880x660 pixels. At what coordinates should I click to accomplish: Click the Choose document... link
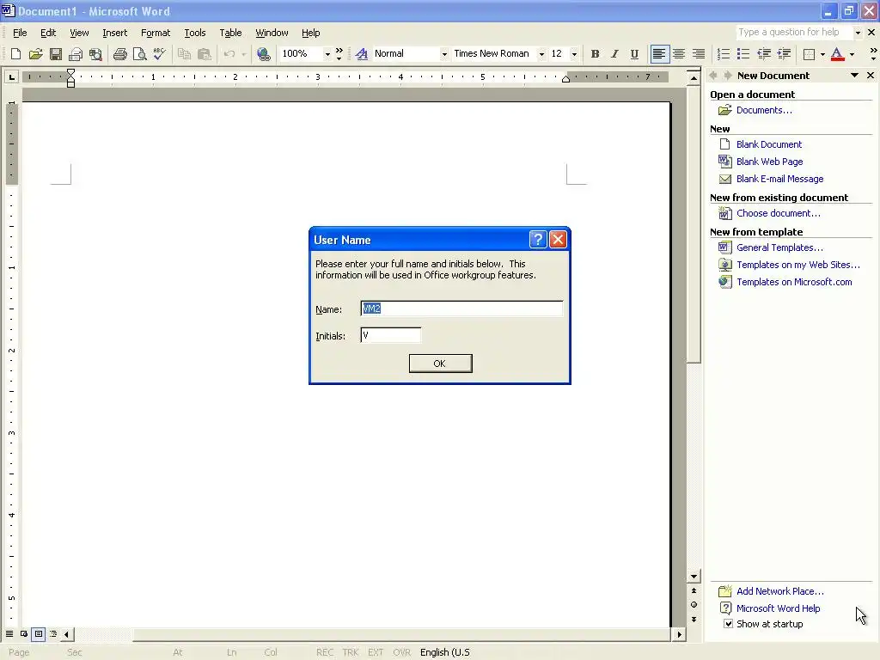click(778, 213)
